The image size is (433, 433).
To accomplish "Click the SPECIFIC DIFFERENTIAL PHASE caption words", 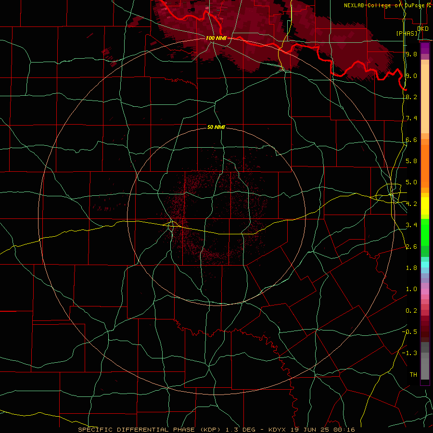I will tap(136, 430).
